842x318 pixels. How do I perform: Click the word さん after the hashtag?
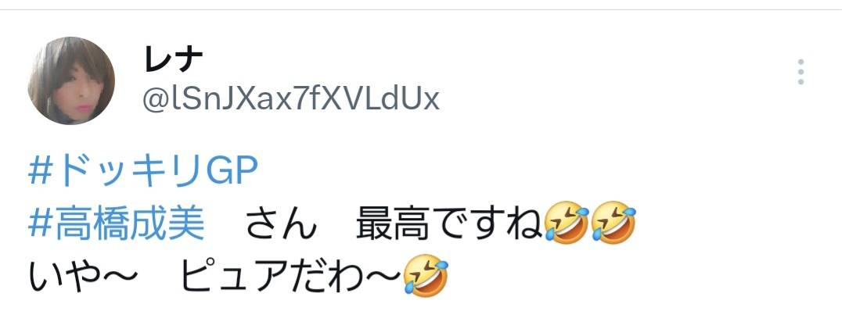[281, 224]
